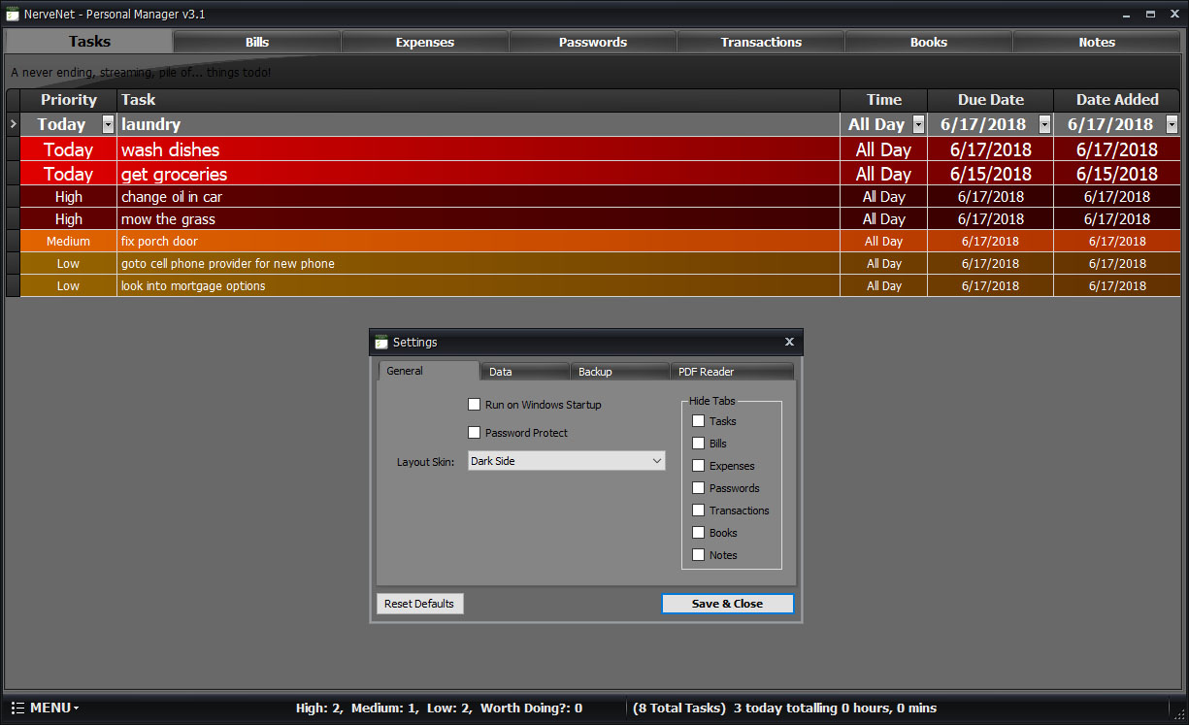Maximize the NerveNet window
1189x725 pixels.
tap(1150, 15)
